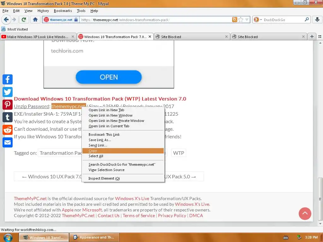Open the Bookmarks menu

click(x=63, y=11)
